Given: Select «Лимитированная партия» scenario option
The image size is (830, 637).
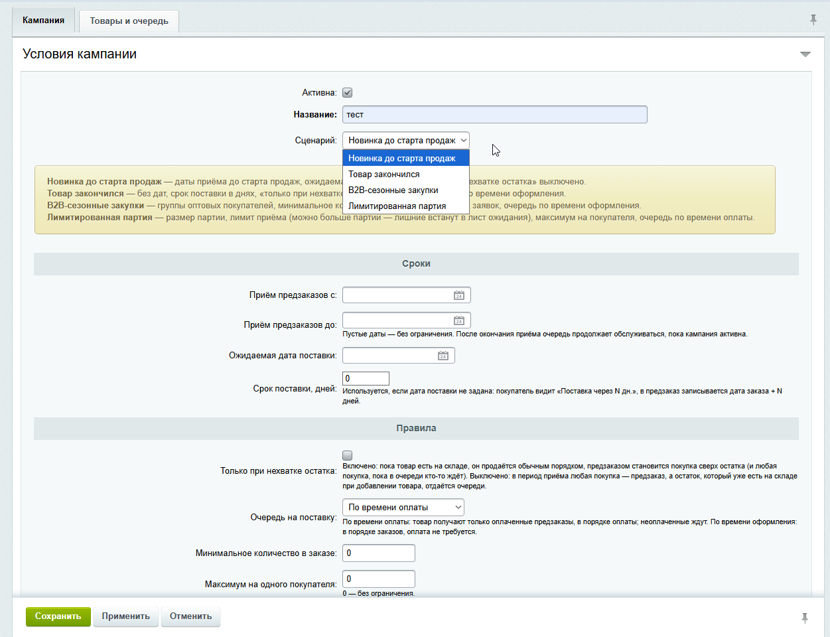Looking at the screenshot, I should click(406, 206).
